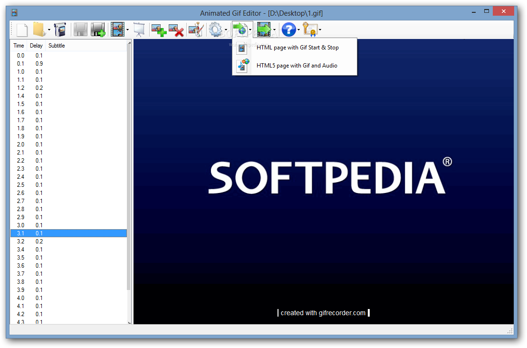Click the Subtitle column header
The width and height of the screenshot is (527, 348).
[57, 46]
